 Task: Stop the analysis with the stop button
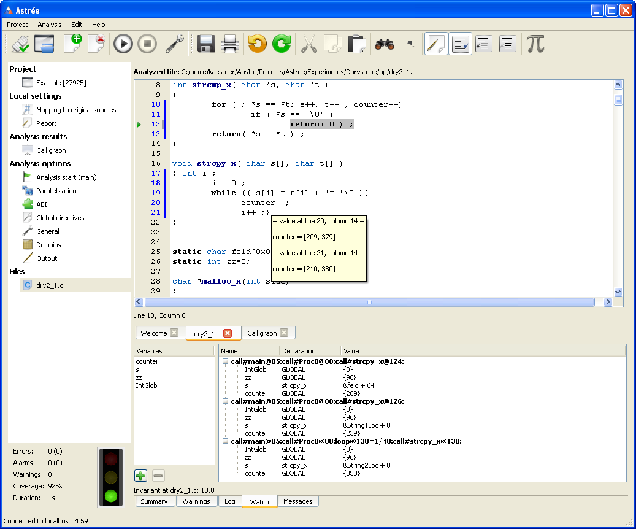147,44
